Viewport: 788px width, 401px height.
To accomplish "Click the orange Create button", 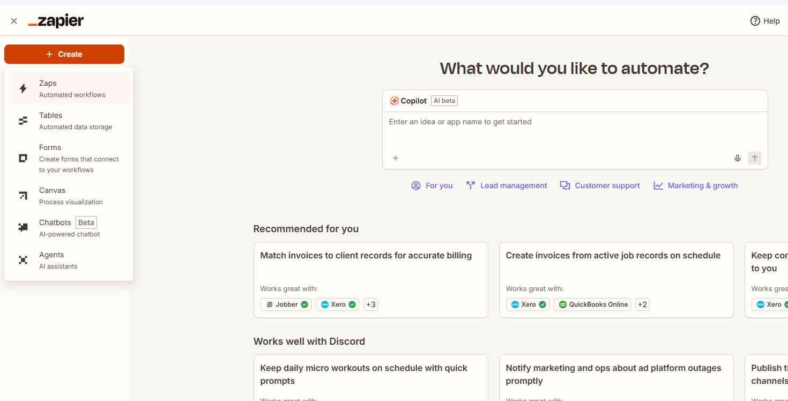I will pos(64,54).
